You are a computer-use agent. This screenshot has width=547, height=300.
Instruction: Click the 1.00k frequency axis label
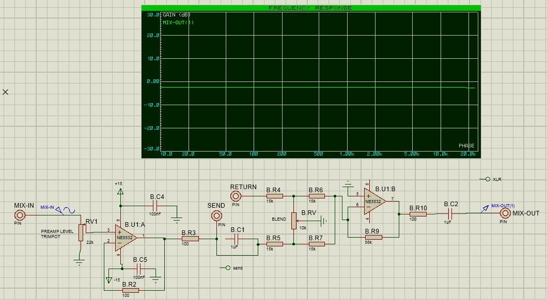[347, 154]
